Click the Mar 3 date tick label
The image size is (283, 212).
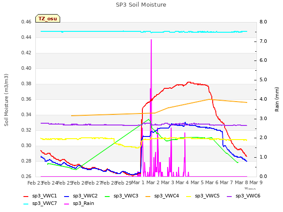coord(168,183)
